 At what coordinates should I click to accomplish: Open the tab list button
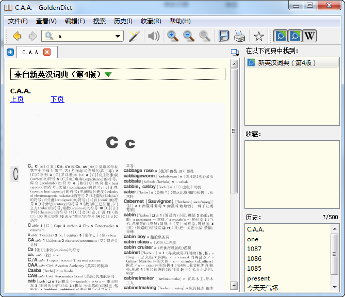(x=235, y=53)
